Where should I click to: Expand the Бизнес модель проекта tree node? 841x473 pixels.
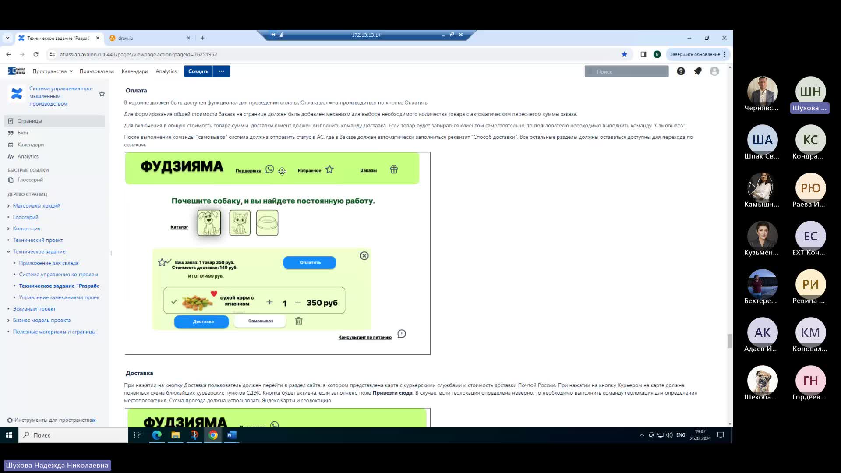tap(8, 321)
